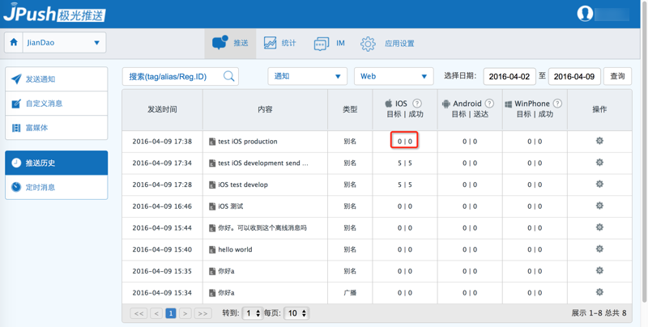Go to previous page with < button
The width and height of the screenshot is (648, 327).
pos(156,313)
